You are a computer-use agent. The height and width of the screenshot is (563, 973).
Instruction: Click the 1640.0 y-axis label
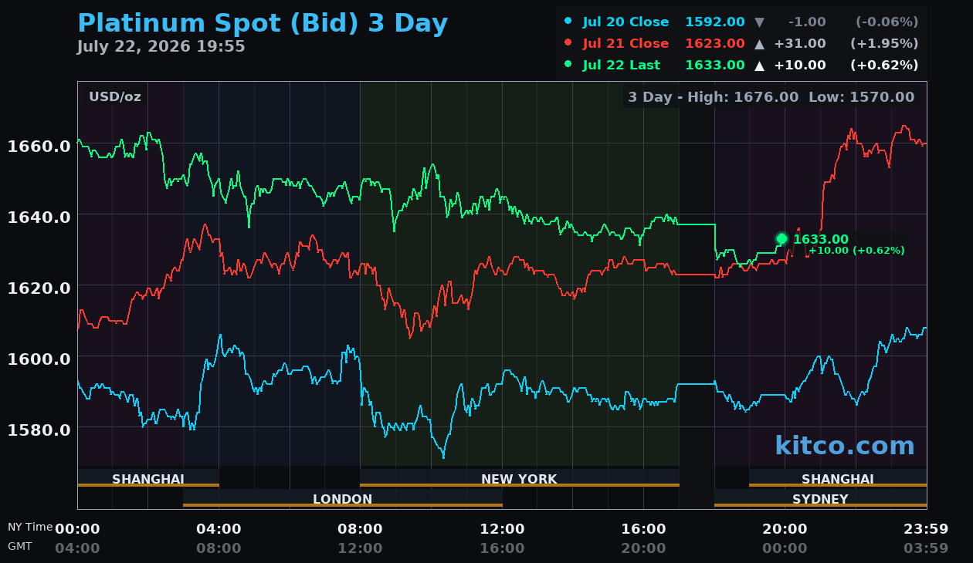pos(39,217)
